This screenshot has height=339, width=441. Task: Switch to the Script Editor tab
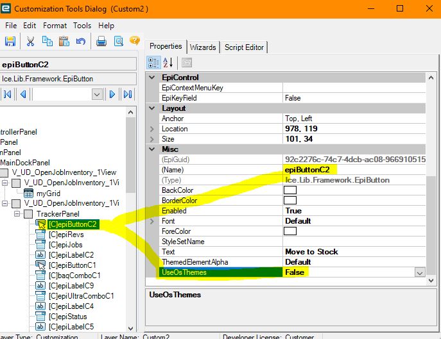244,47
